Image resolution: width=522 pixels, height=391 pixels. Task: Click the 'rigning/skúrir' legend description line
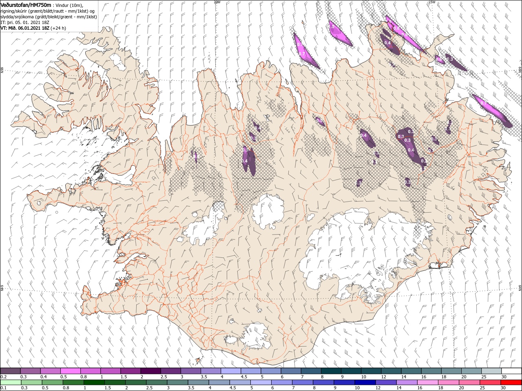[48, 11]
